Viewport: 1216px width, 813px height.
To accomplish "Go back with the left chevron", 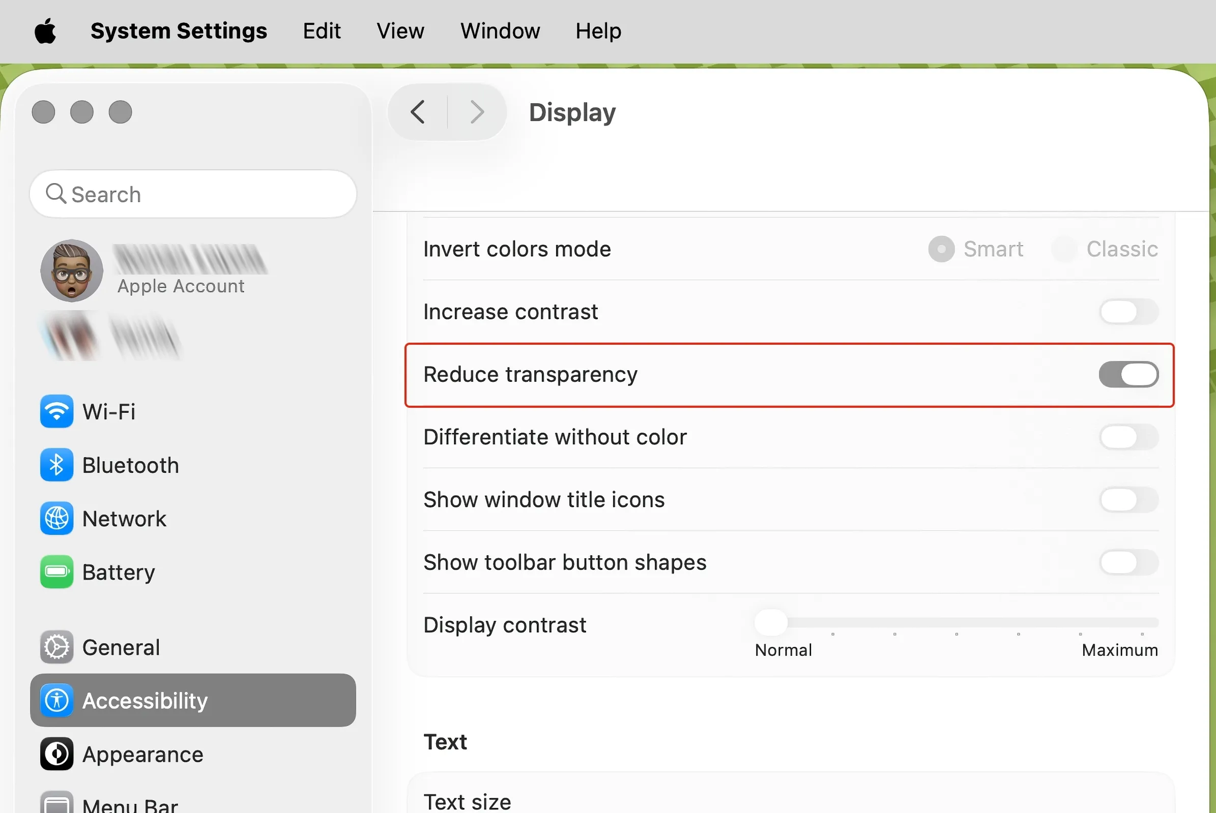I will pyautogui.click(x=418, y=112).
